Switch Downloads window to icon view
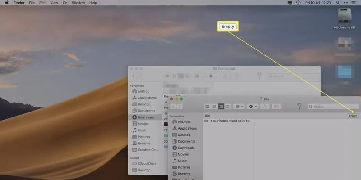Viewport: 361px width, 180px height. 167,76
